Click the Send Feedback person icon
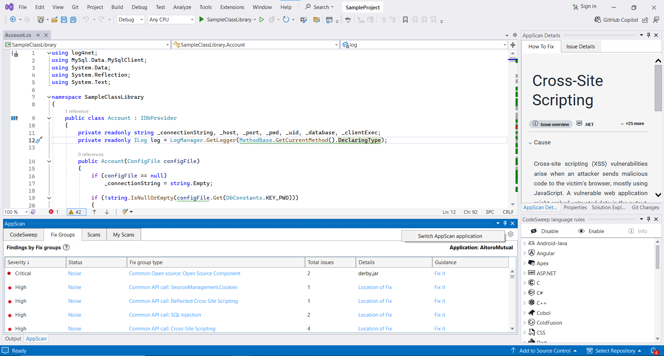The width and height of the screenshot is (664, 356). [x=656, y=20]
